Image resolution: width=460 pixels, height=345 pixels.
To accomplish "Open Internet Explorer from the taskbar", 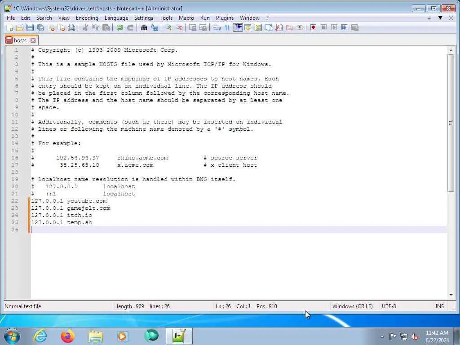I will click(x=40, y=336).
